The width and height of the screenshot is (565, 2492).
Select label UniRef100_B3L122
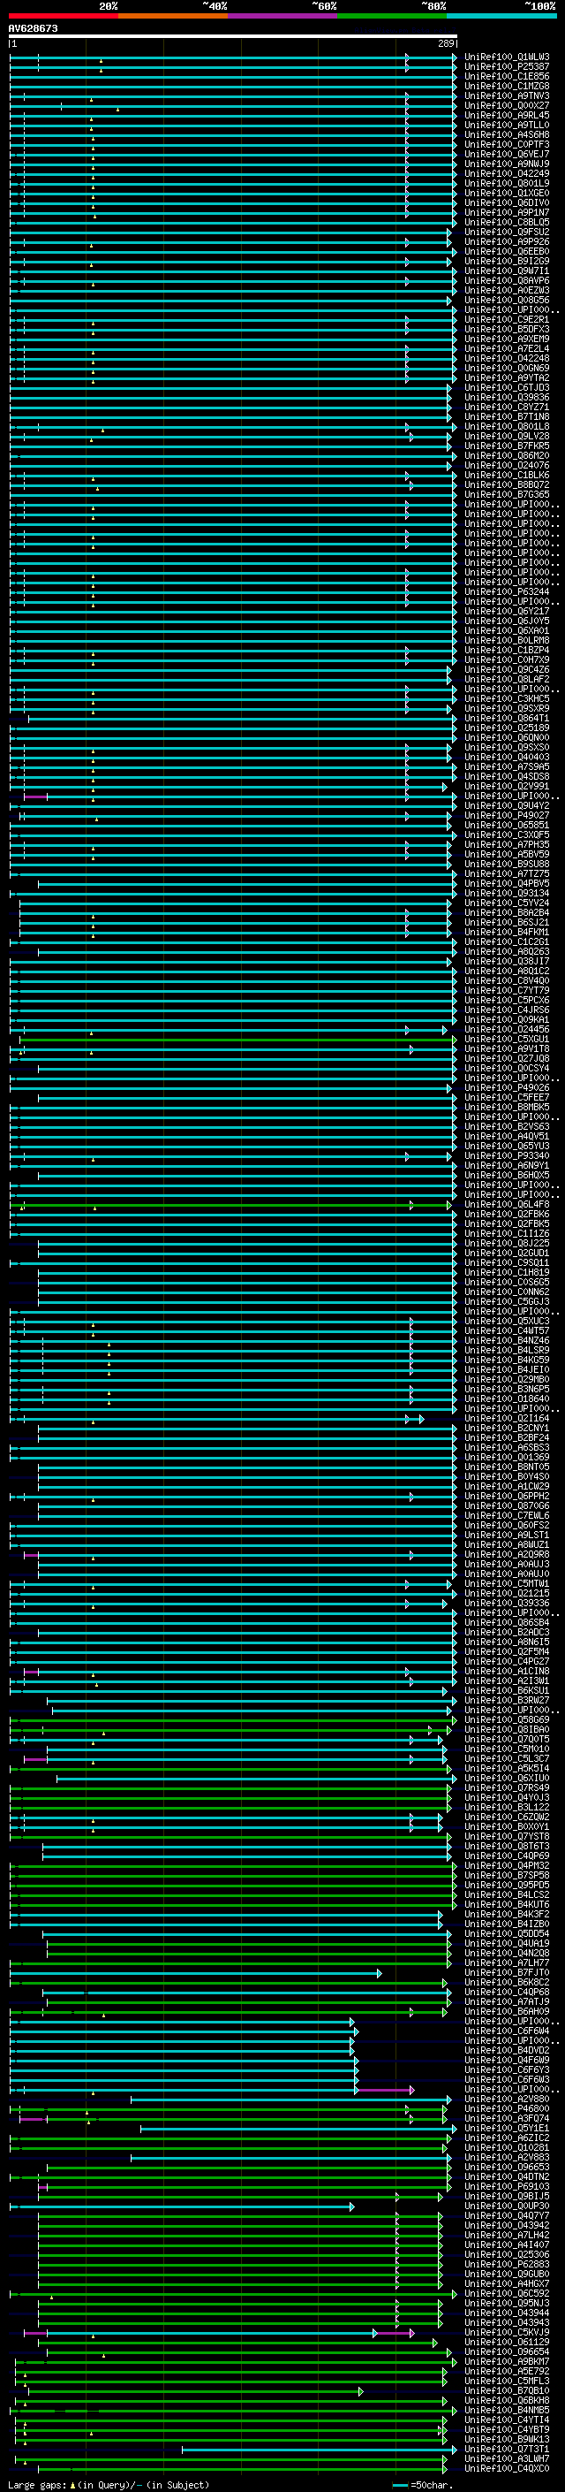(506, 1808)
